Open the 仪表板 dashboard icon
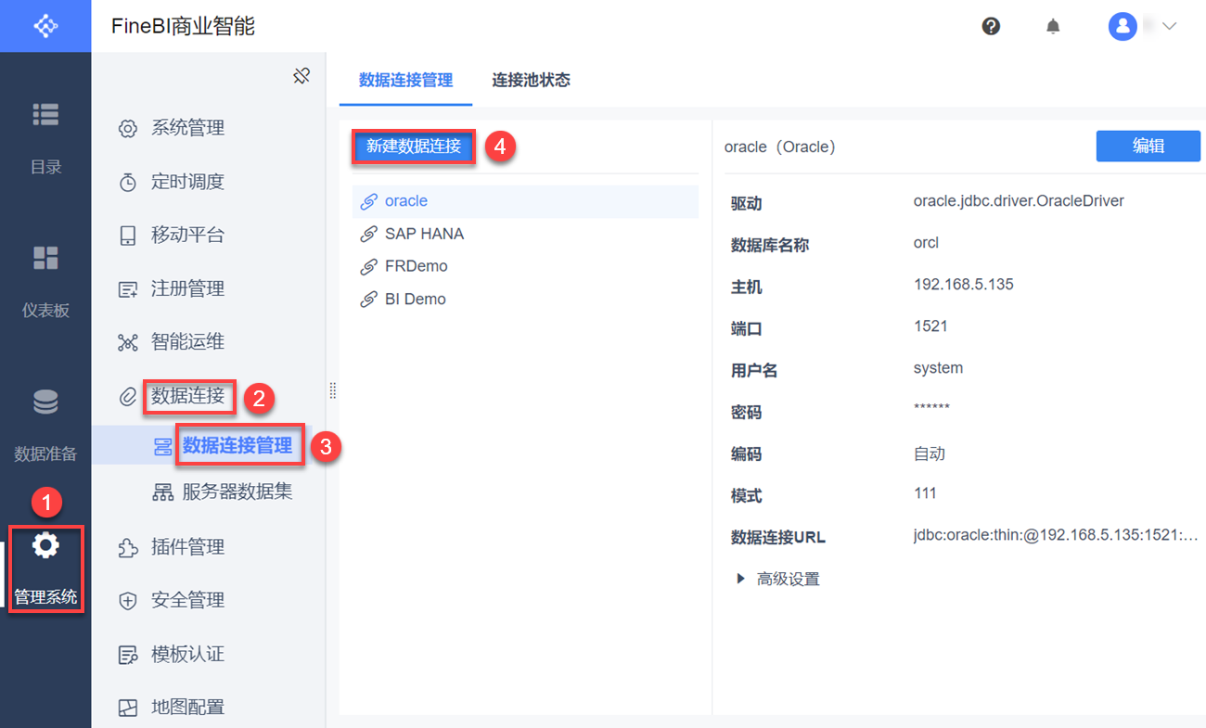 click(x=45, y=258)
